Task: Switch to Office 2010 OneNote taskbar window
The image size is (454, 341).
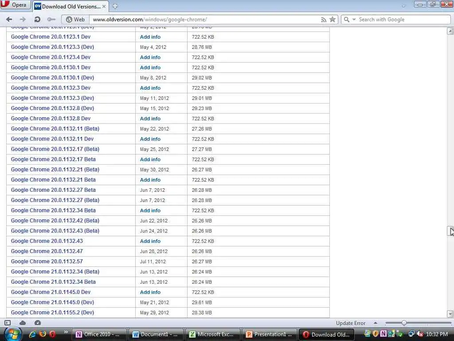Action: pyautogui.click(x=99, y=334)
